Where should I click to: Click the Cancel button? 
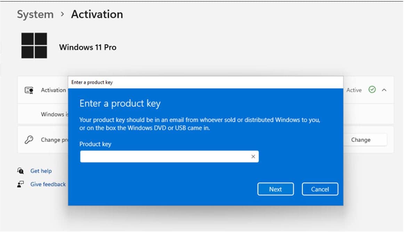coord(320,189)
